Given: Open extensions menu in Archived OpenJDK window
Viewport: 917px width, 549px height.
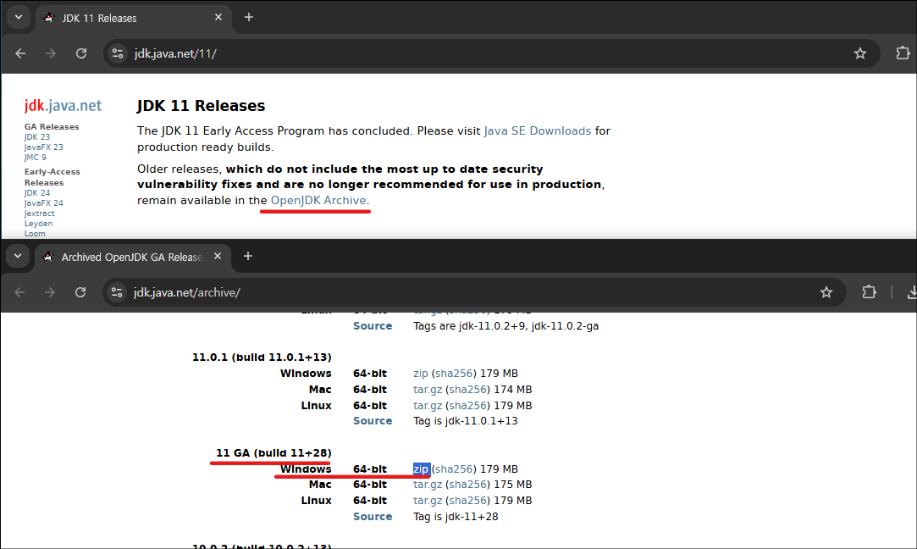Looking at the screenshot, I should 869,292.
